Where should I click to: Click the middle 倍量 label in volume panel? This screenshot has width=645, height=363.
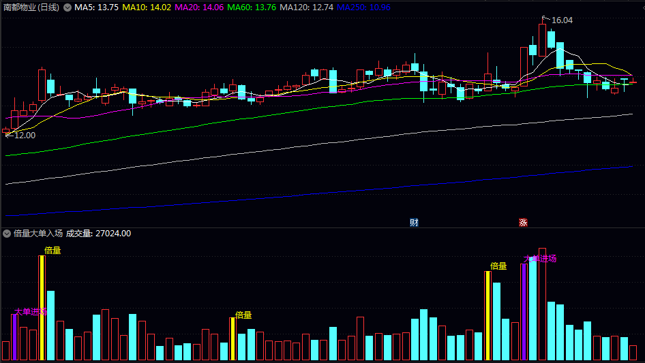243,315
